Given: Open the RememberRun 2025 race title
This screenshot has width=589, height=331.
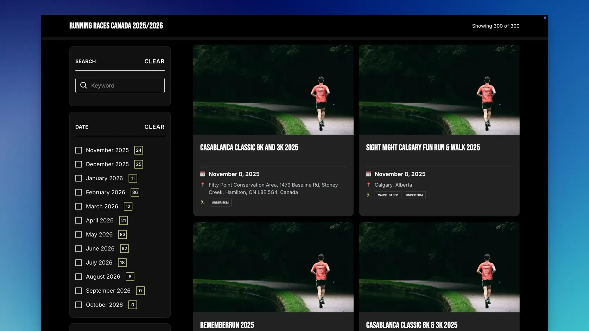Looking at the screenshot, I should tap(227, 325).
